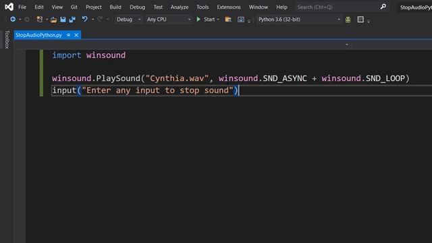
Task: Expand the New Project dropdown arrow
Action: coord(47,20)
